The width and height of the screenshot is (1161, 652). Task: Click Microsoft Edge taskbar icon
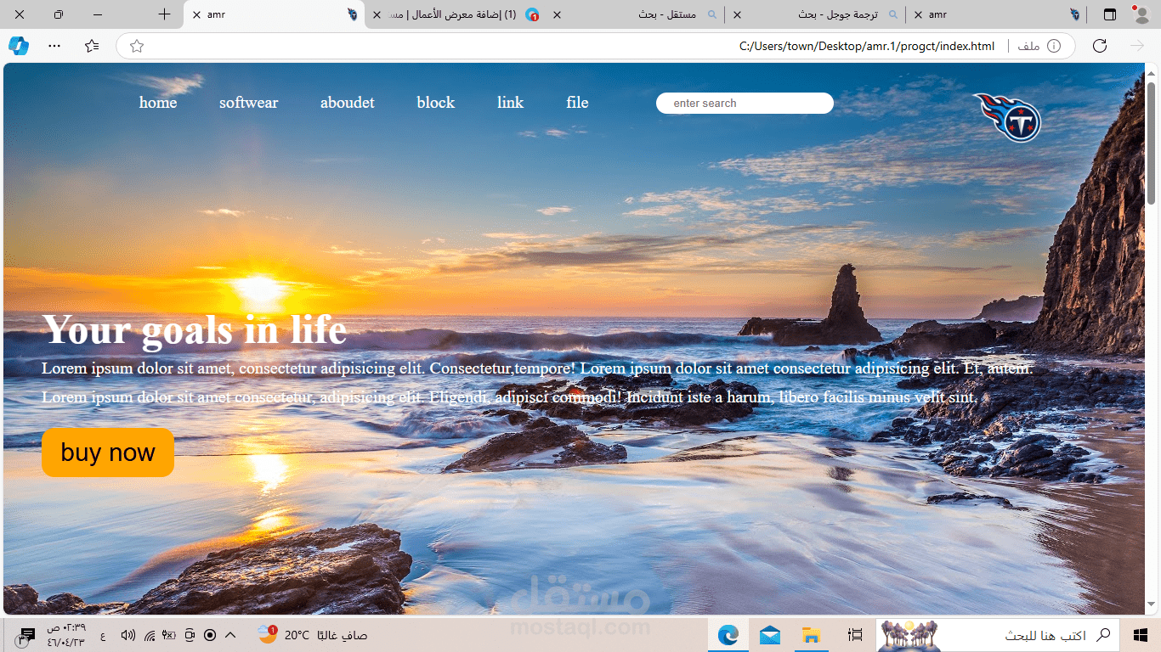click(728, 635)
